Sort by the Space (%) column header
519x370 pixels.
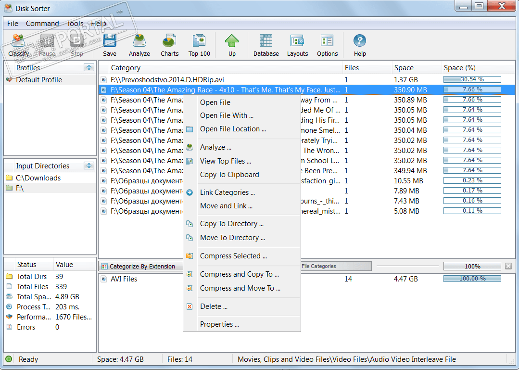pyautogui.click(x=478, y=67)
